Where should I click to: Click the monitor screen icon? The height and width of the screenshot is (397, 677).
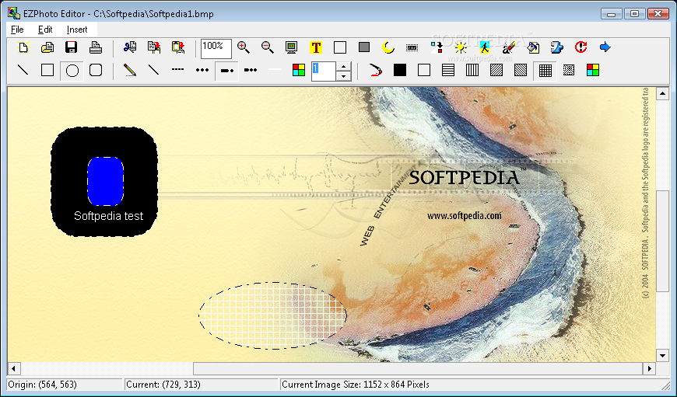click(292, 47)
